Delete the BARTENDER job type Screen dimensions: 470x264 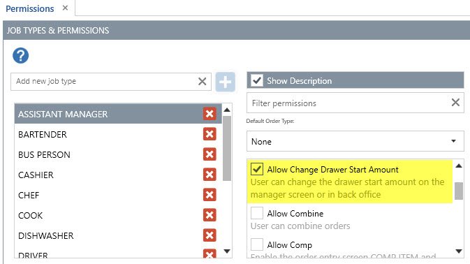point(210,134)
